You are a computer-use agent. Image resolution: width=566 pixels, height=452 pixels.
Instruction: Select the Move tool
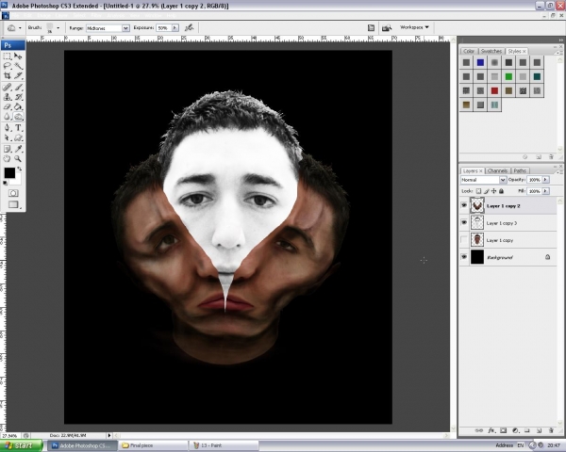18,56
